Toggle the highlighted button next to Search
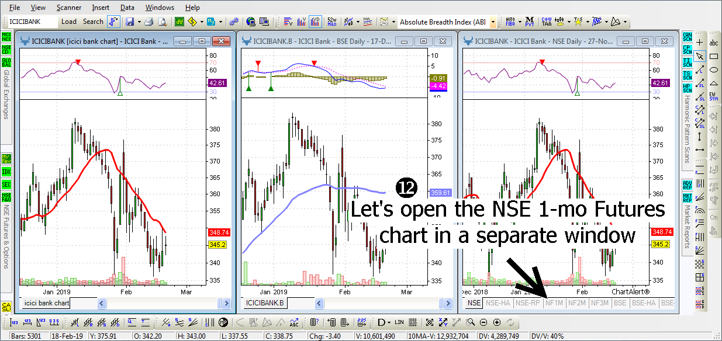The width and height of the screenshot is (722, 341). point(113,22)
